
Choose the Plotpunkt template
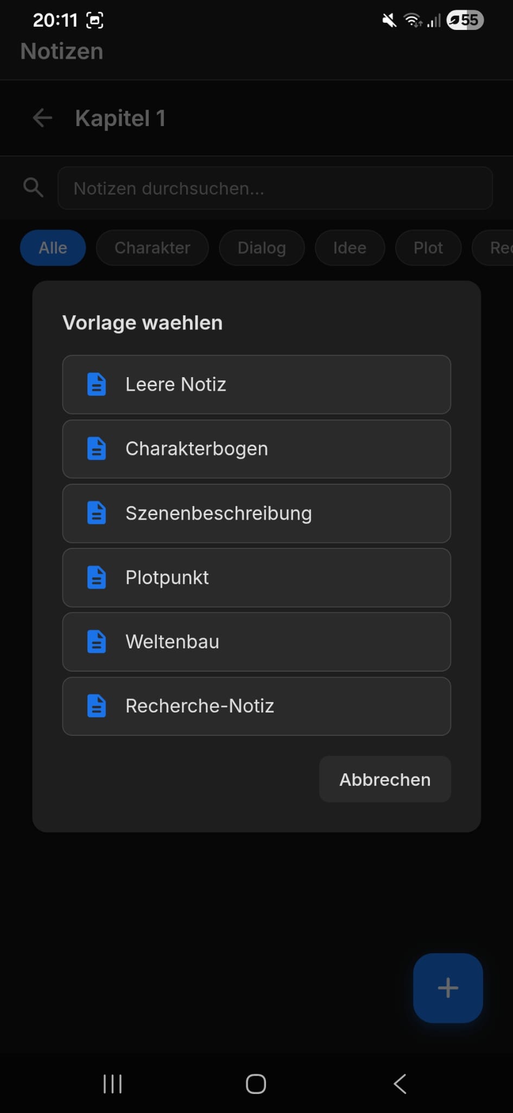[x=256, y=578]
